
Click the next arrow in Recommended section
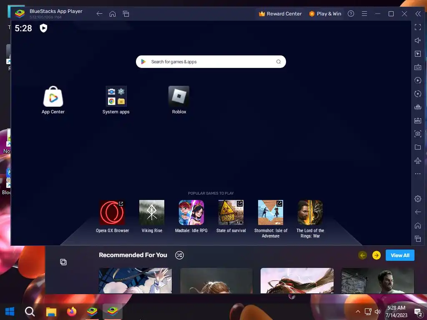point(377,255)
